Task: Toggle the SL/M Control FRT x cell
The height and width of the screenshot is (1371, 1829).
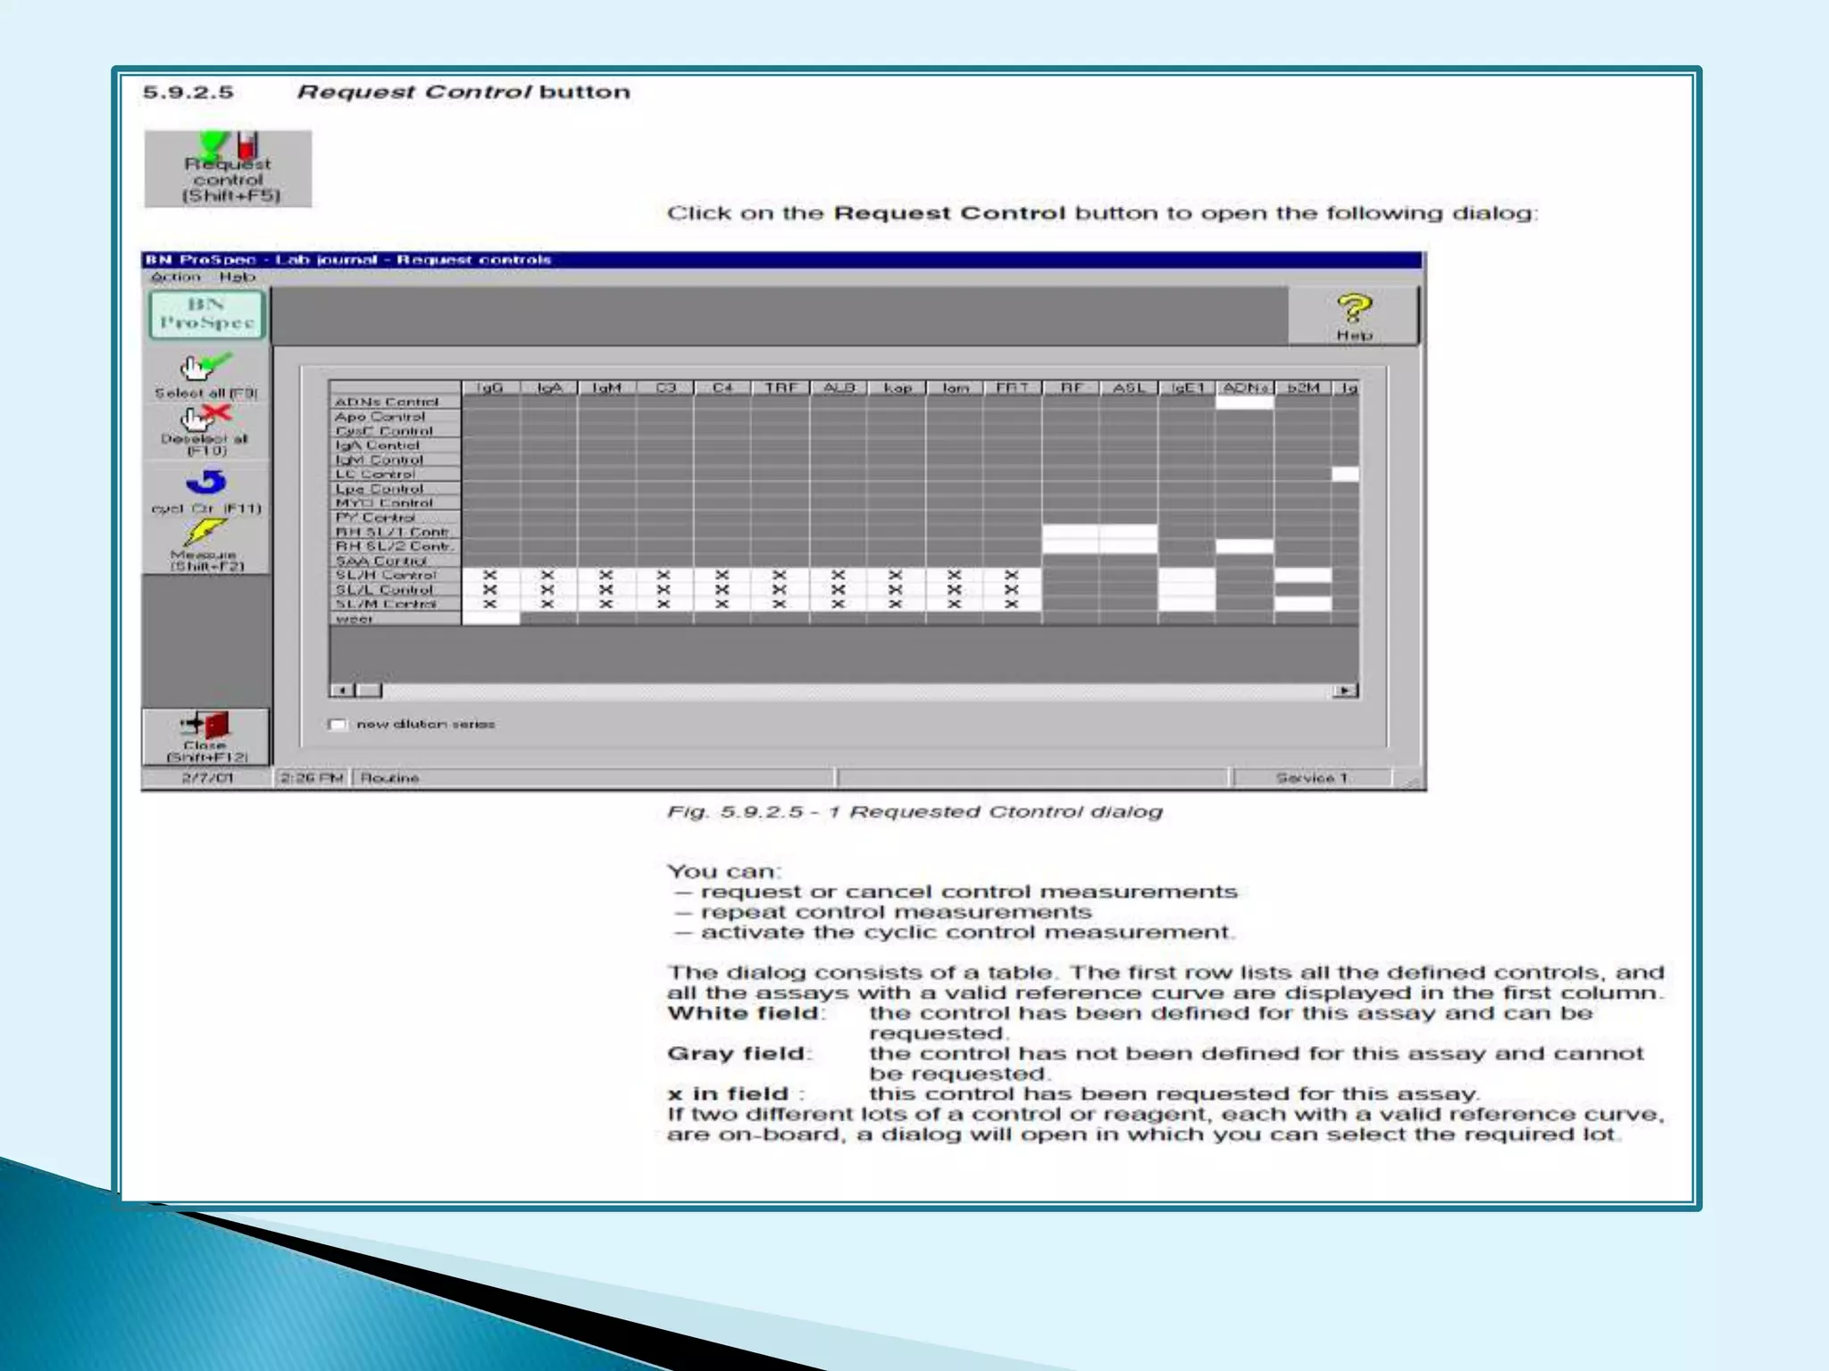Action: [1011, 604]
